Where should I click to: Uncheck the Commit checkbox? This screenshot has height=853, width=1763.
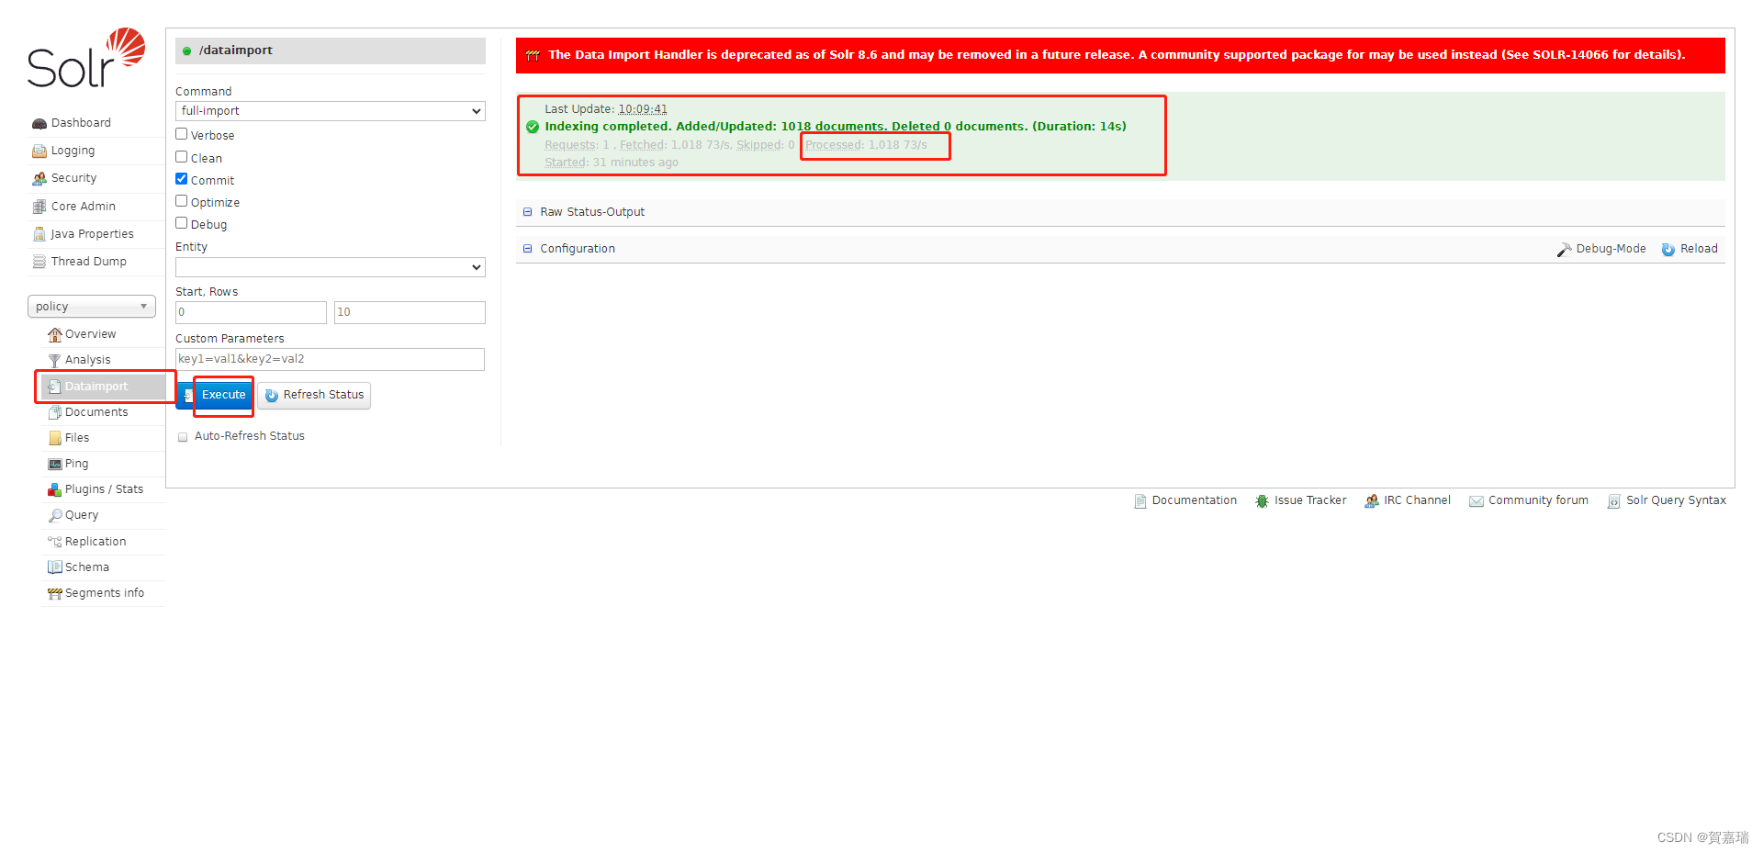[182, 179]
